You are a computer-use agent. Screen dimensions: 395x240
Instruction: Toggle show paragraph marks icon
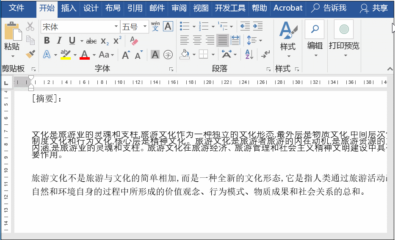coord(265,55)
